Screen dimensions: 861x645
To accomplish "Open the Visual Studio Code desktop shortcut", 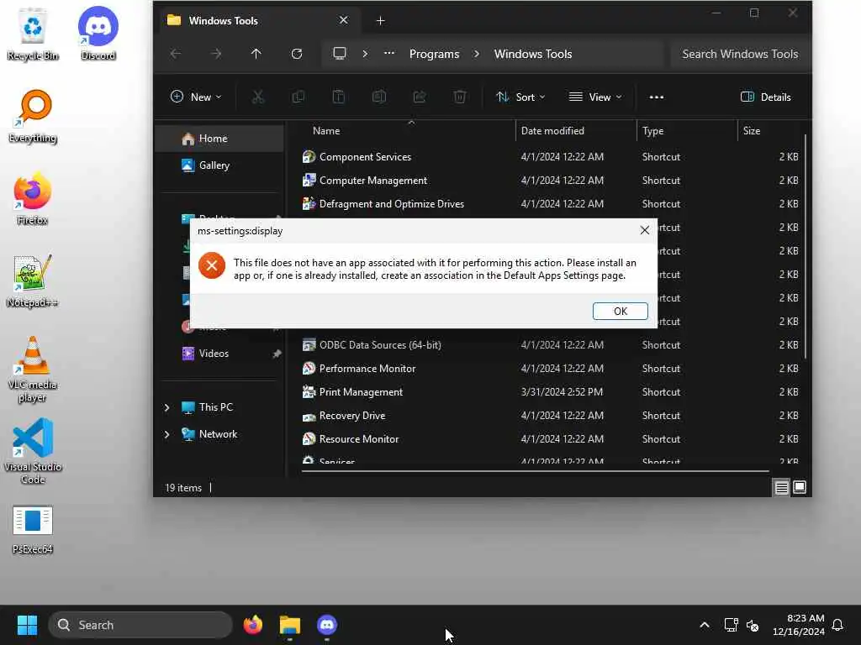I will [x=33, y=451].
